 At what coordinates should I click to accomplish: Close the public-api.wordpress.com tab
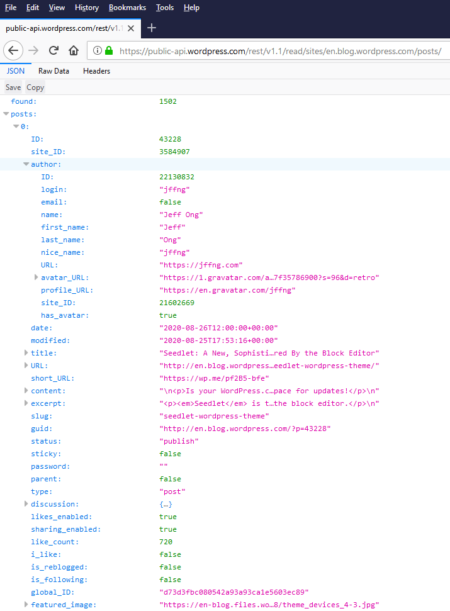point(131,28)
